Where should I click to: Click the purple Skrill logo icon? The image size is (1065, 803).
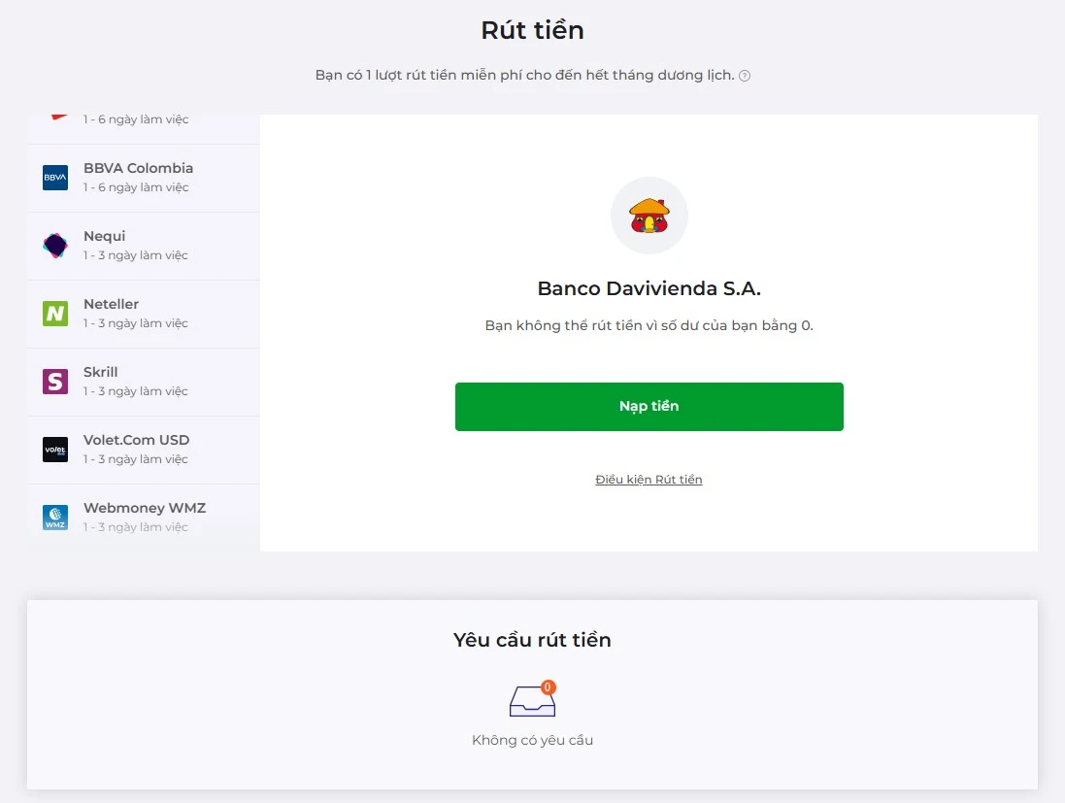point(55,382)
